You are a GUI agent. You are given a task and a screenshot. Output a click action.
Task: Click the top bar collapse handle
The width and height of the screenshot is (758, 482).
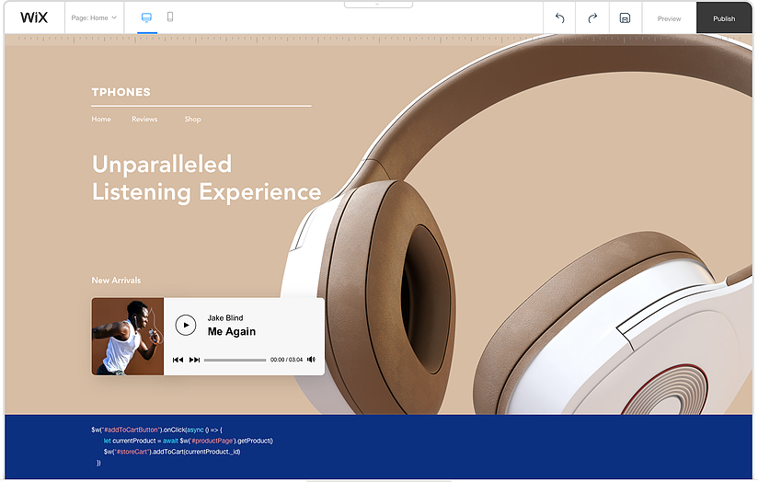pyautogui.click(x=378, y=5)
